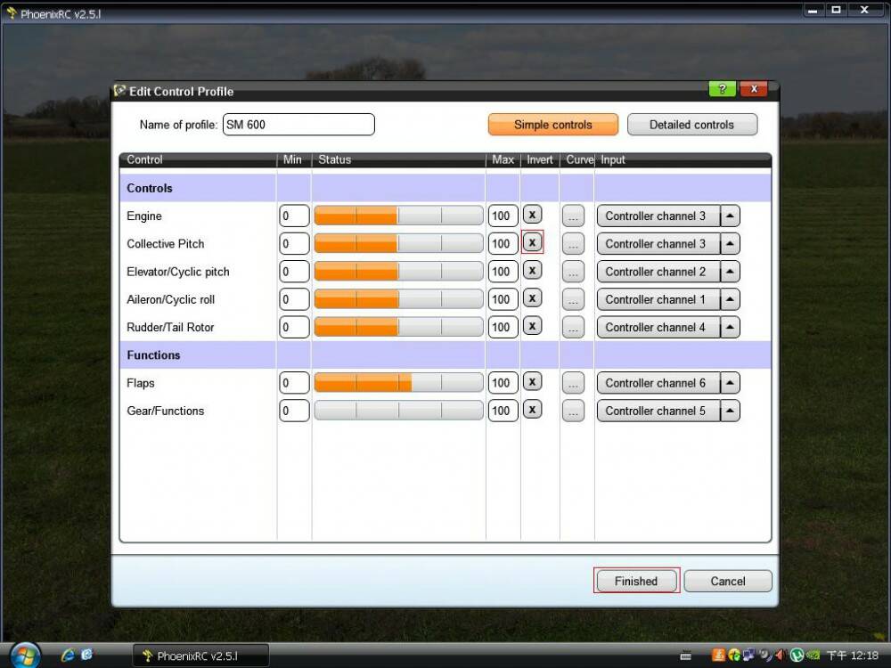Open curve editor for Engine

pyautogui.click(x=573, y=216)
